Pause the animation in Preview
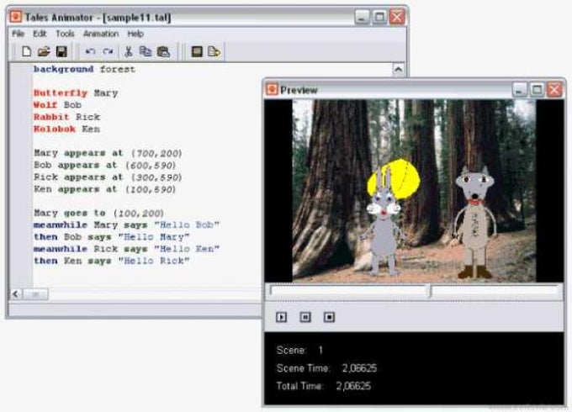Screen dimensions: 572x412 [x=305, y=317]
